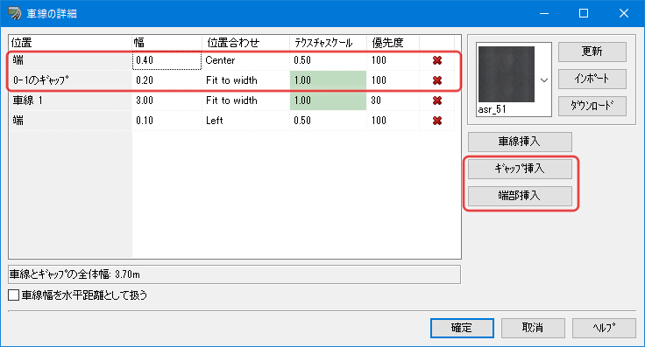Cancel with the 取消 button
This screenshot has width=645, height=347.
(533, 328)
